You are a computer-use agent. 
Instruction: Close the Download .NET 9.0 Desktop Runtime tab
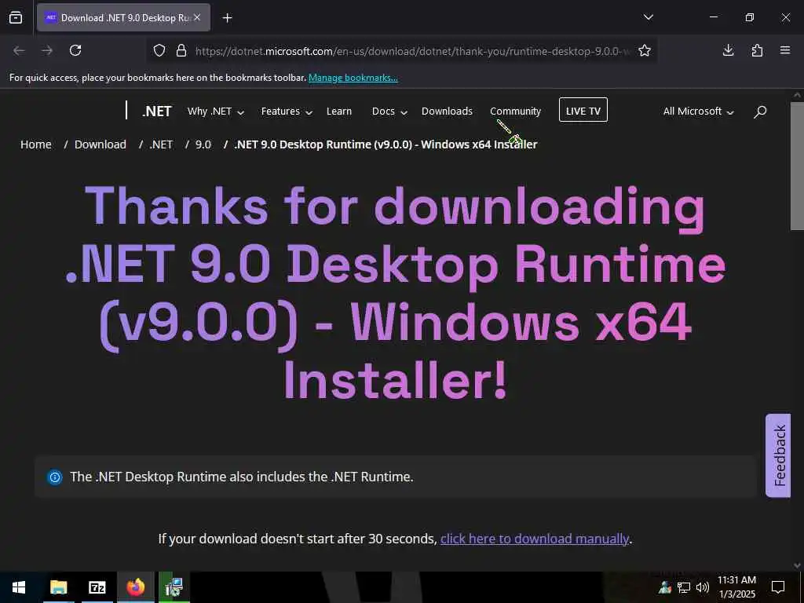coord(197,17)
